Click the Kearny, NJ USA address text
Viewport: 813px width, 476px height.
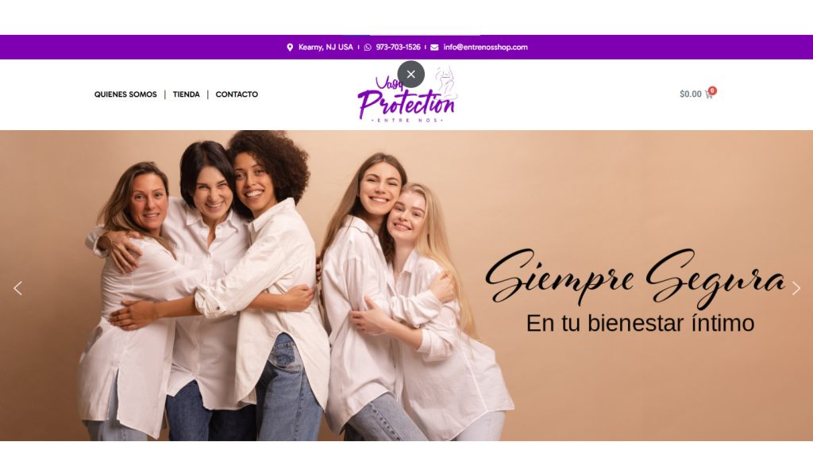pyautogui.click(x=326, y=47)
